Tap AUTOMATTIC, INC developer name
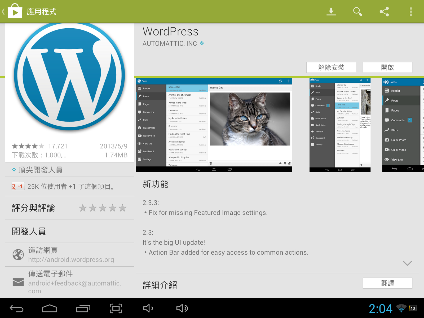The height and width of the screenshot is (318, 424). coord(170,43)
